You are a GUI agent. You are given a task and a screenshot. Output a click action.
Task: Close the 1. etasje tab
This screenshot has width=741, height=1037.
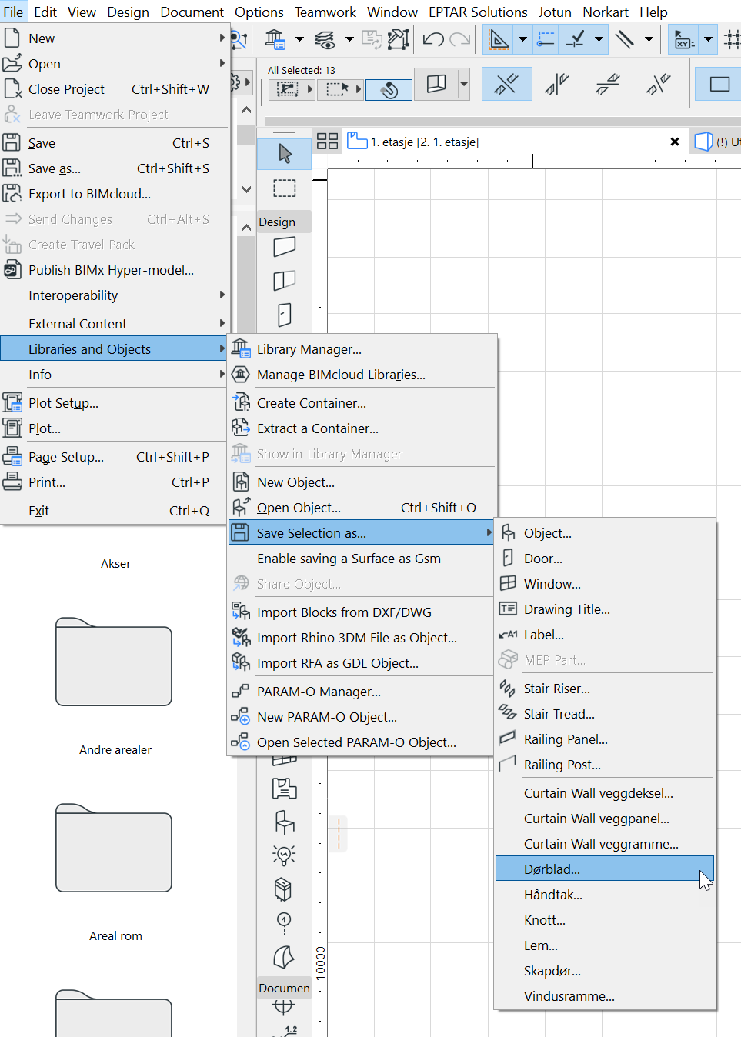(675, 142)
